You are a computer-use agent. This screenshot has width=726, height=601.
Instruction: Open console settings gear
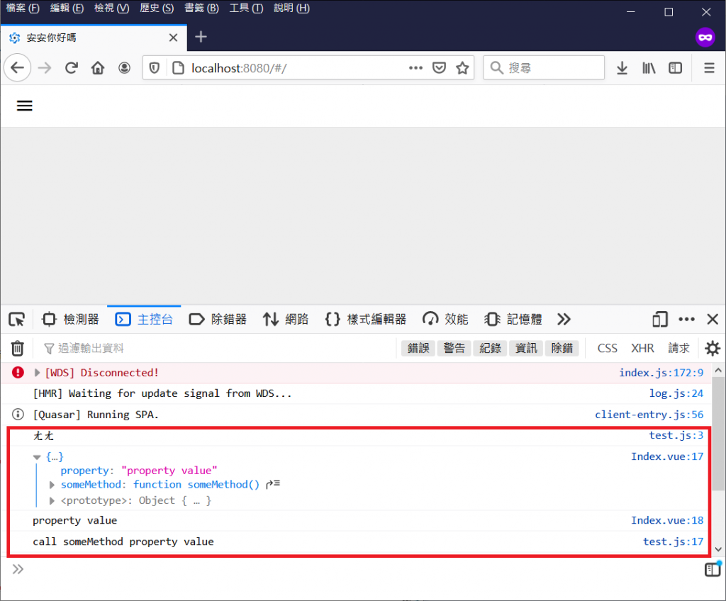coord(712,348)
